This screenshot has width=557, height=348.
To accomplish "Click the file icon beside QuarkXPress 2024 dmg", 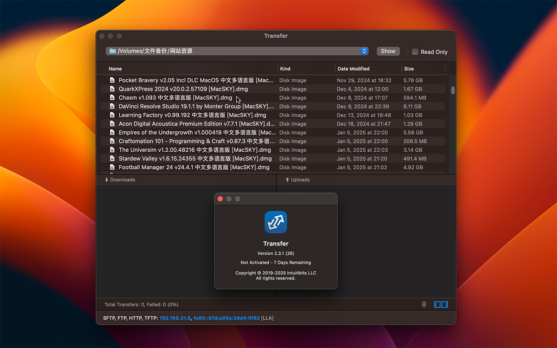I will pyautogui.click(x=112, y=89).
